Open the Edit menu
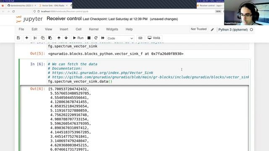269x151 pixels. (34, 29)
